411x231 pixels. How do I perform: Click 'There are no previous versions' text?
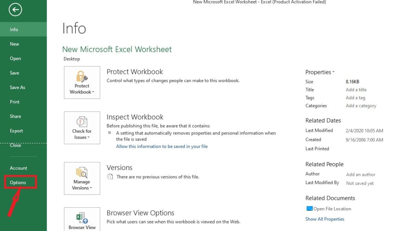(x=158, y=177)
